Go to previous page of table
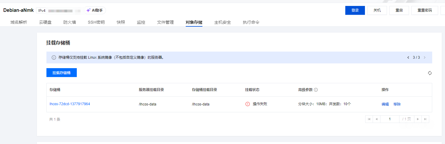This screenshot has height=144, width=445. pos(376,119)
